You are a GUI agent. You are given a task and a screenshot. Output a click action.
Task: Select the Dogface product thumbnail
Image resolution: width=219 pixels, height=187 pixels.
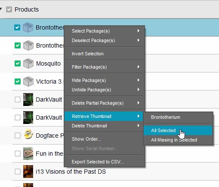[28, 135]
